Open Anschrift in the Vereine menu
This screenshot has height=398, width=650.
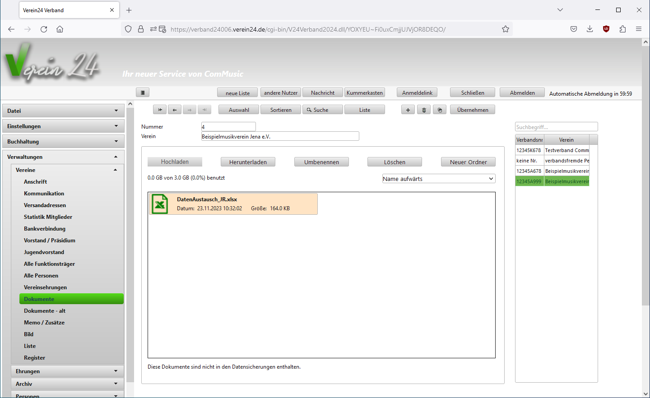coord(36,182)
